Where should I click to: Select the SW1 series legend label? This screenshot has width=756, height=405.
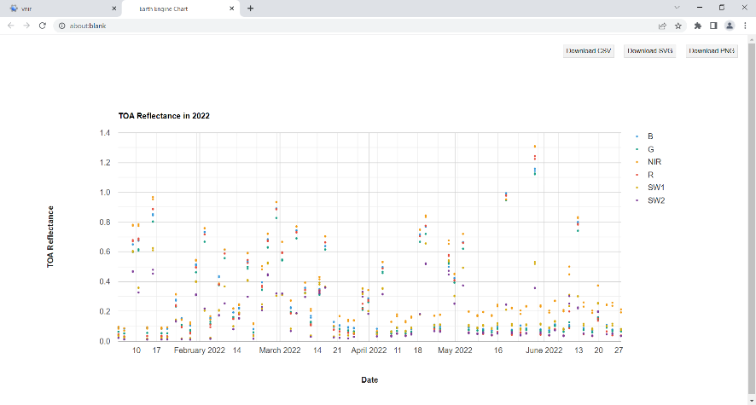[656, 188]
